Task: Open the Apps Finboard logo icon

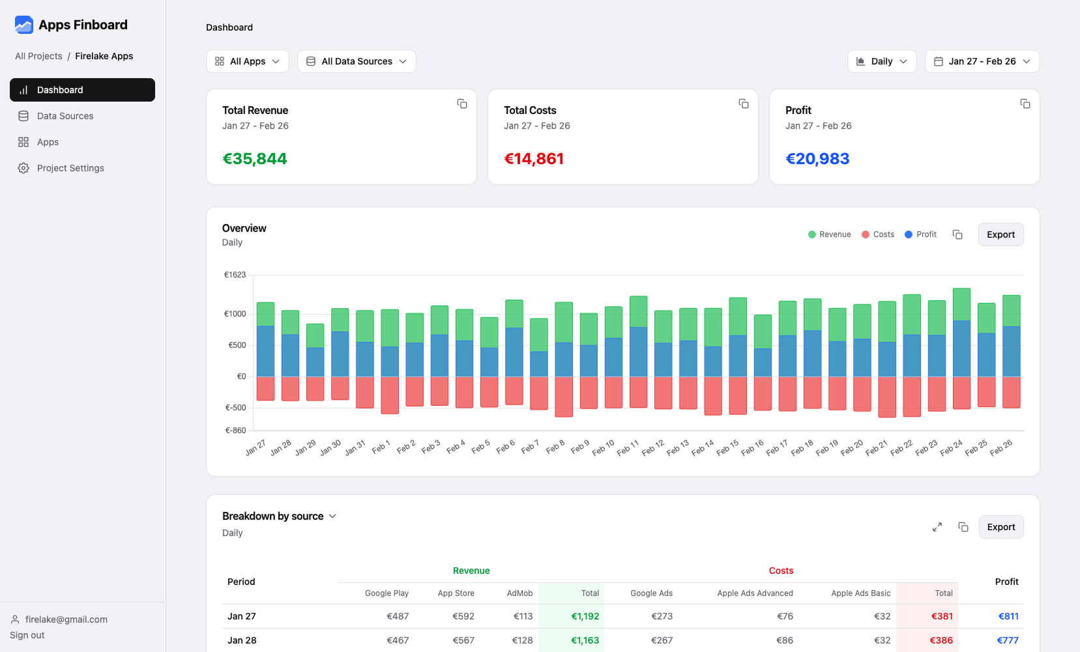Action: 23,25
